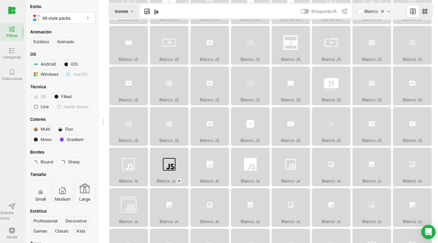Screen dimensions: 438x243
Task: Click the image search icon in search bar
Action: click(147, 11)
